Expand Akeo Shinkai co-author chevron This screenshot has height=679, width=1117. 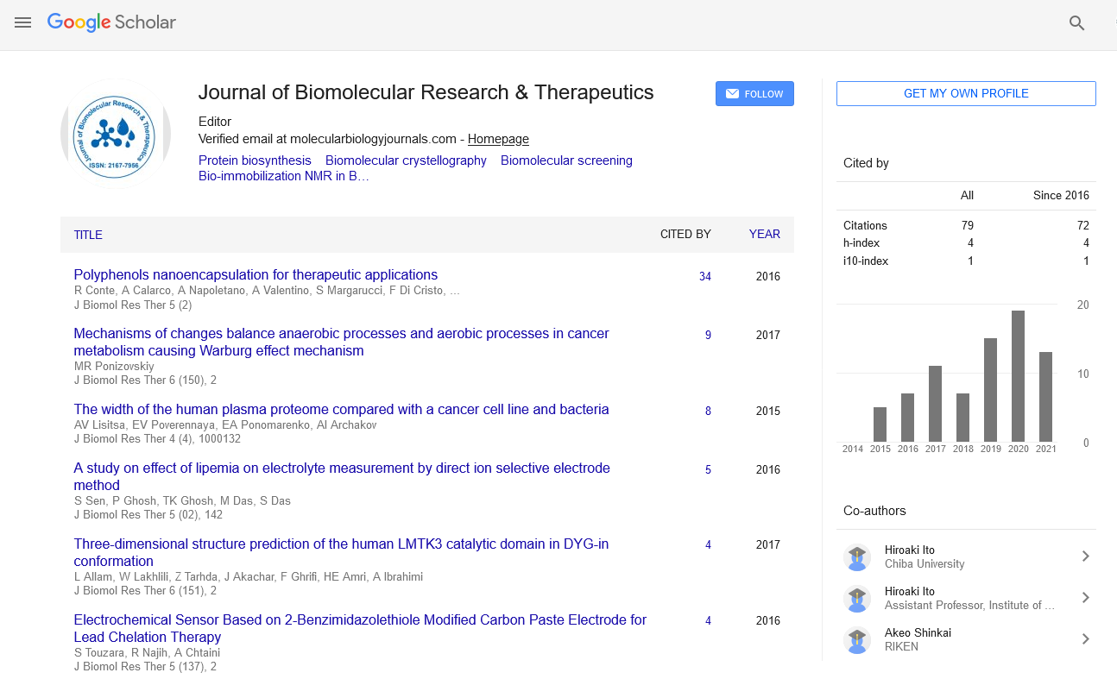tap(1085, 639)
